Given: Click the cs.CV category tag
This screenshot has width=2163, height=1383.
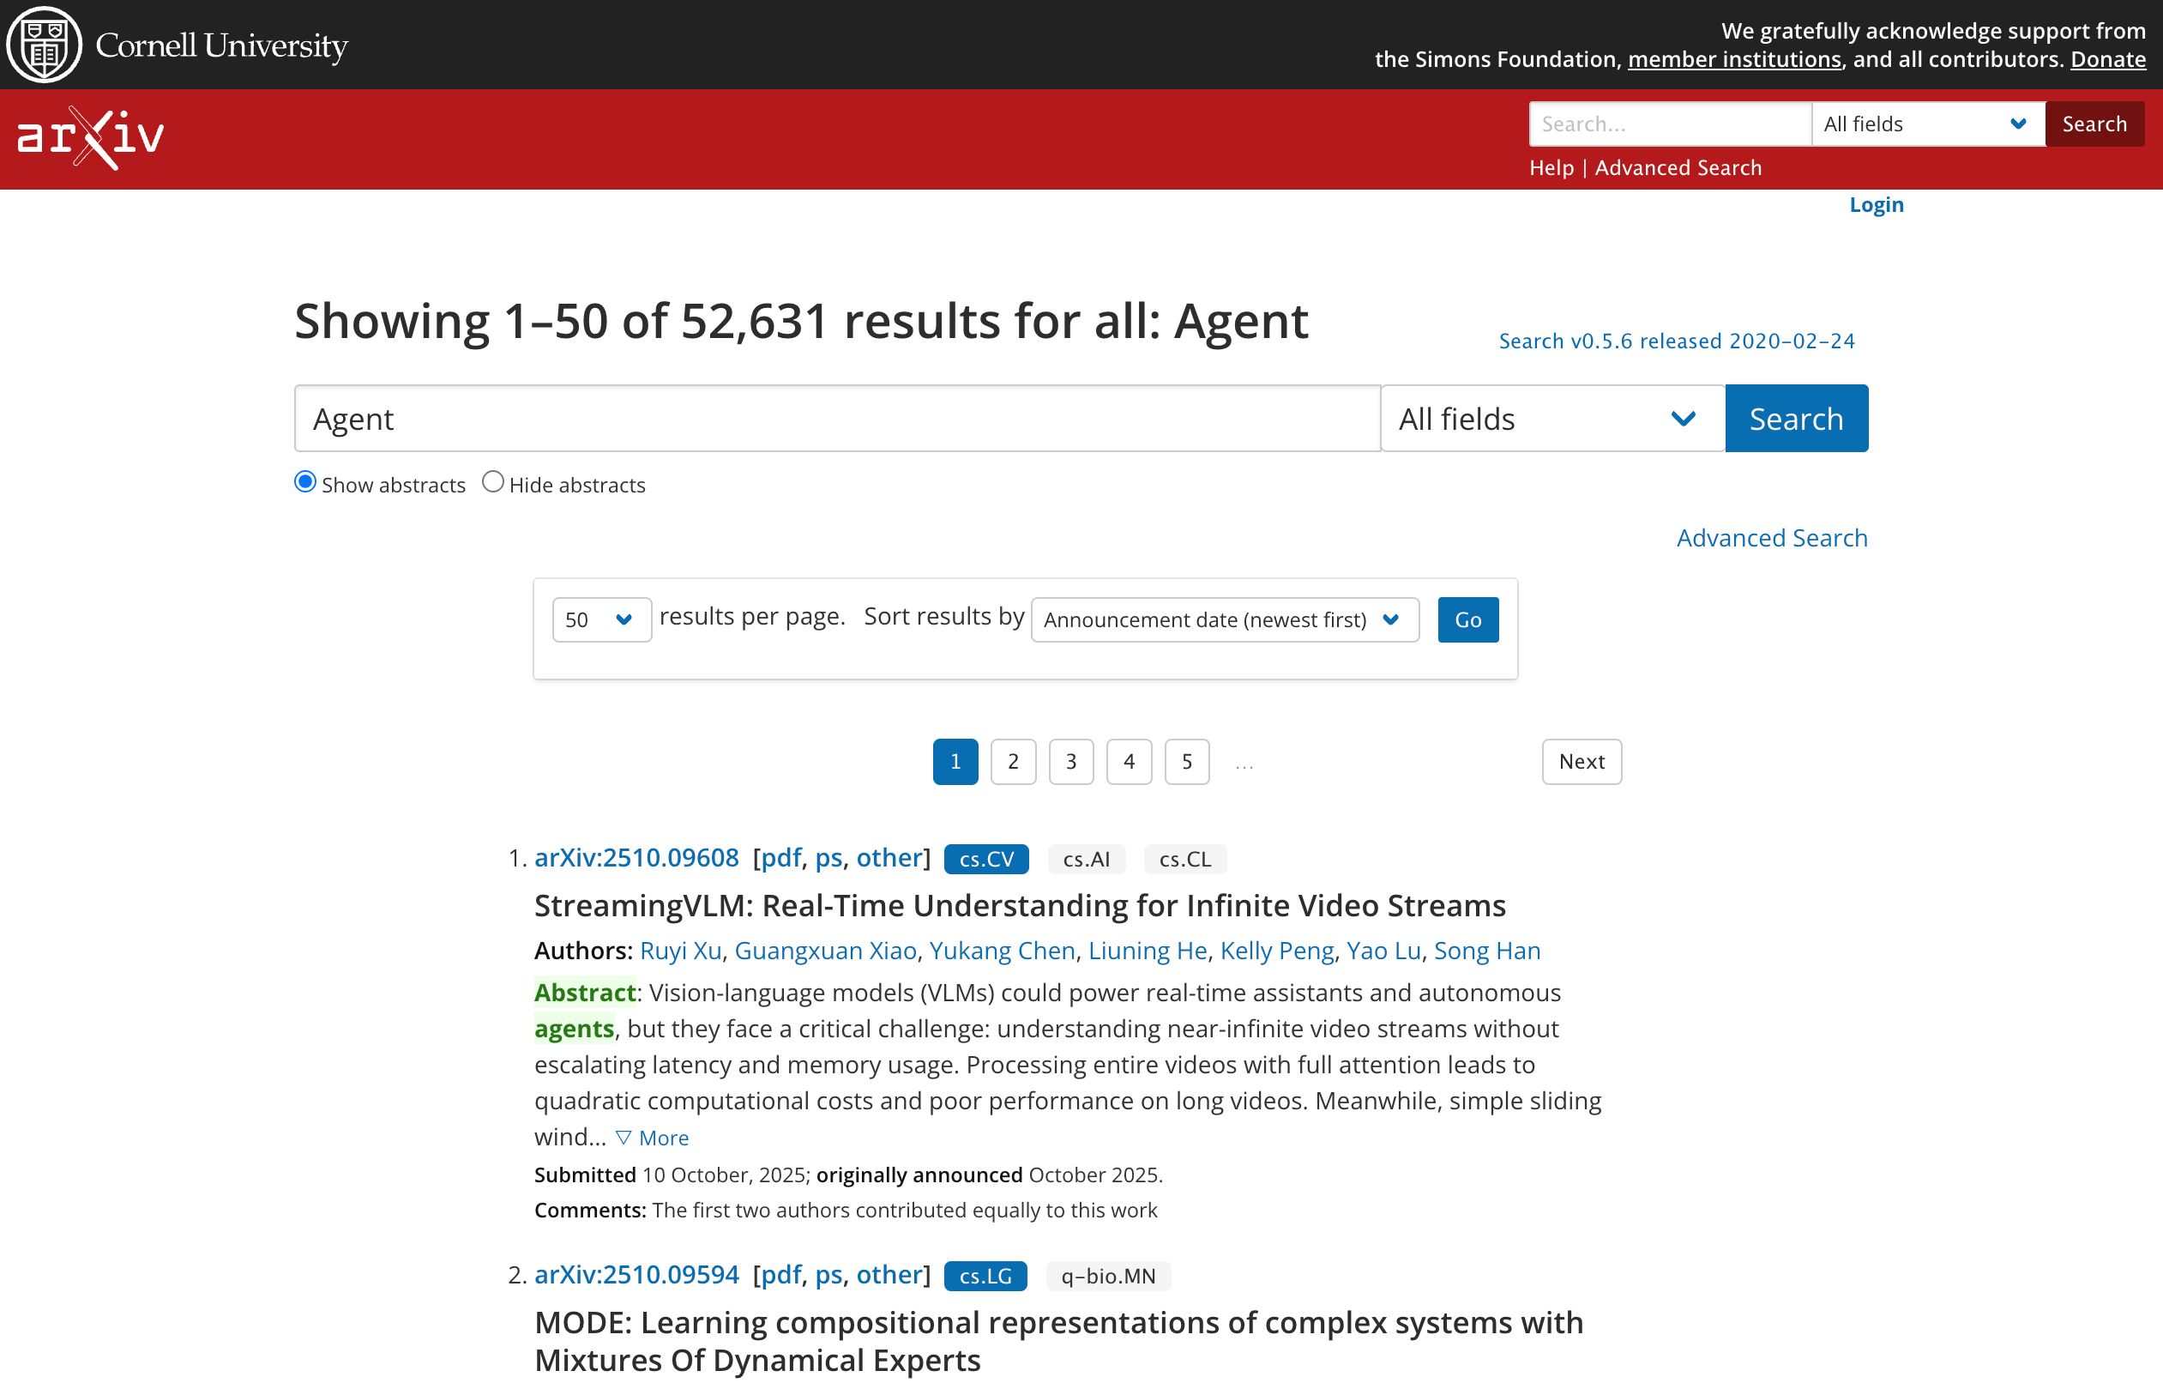Looking at the screenshot, I should [x=985, y=859].
